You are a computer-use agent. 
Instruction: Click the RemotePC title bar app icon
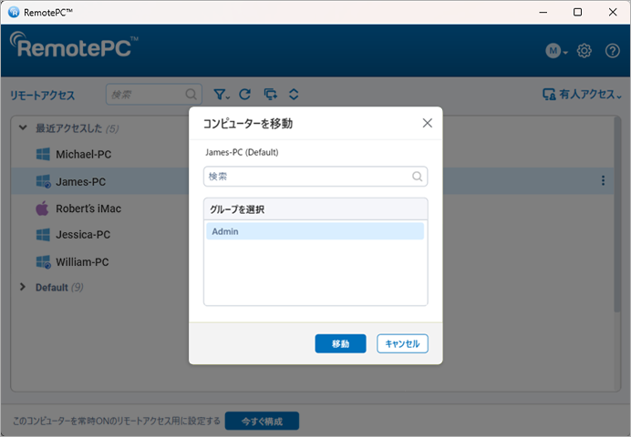tap(14, 12)
